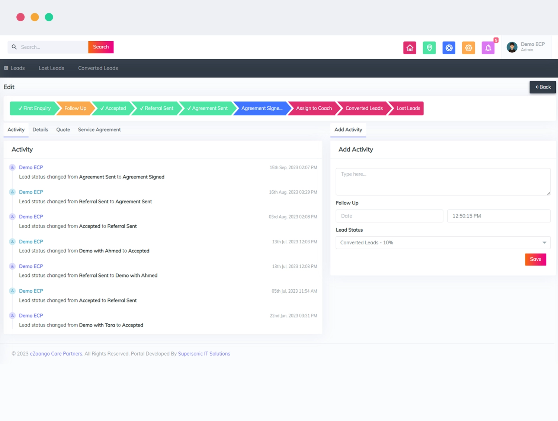Save the new activity

[x=535, y=259]
